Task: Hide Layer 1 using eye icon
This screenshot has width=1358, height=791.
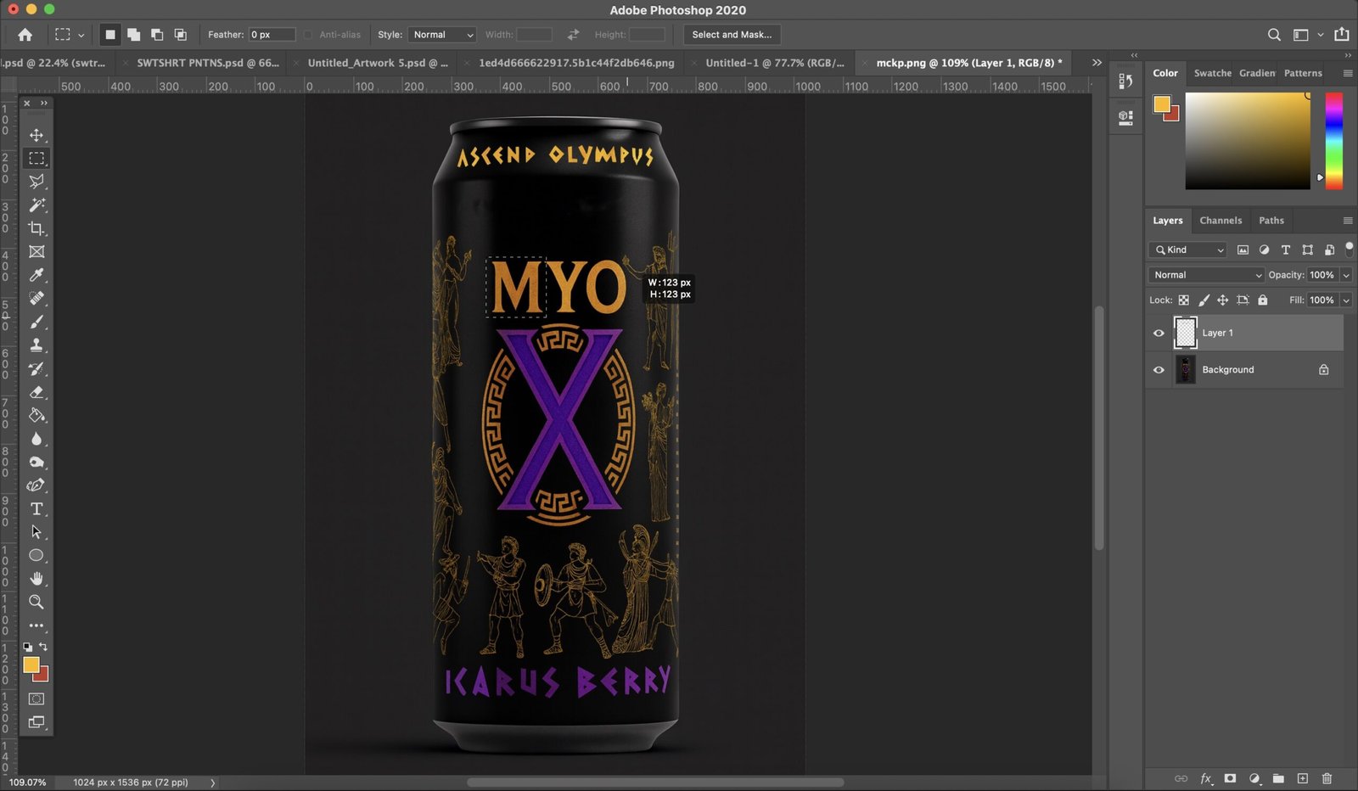Action: pos(1159,334)
